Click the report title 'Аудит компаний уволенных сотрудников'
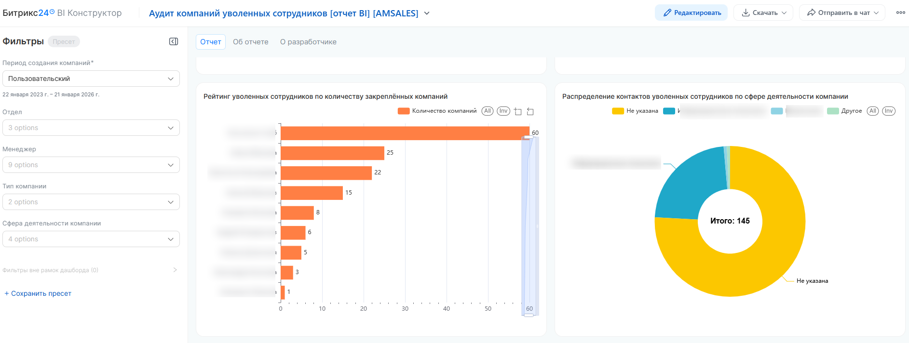This screenshot has height=343, width=909. click(284, 13)
